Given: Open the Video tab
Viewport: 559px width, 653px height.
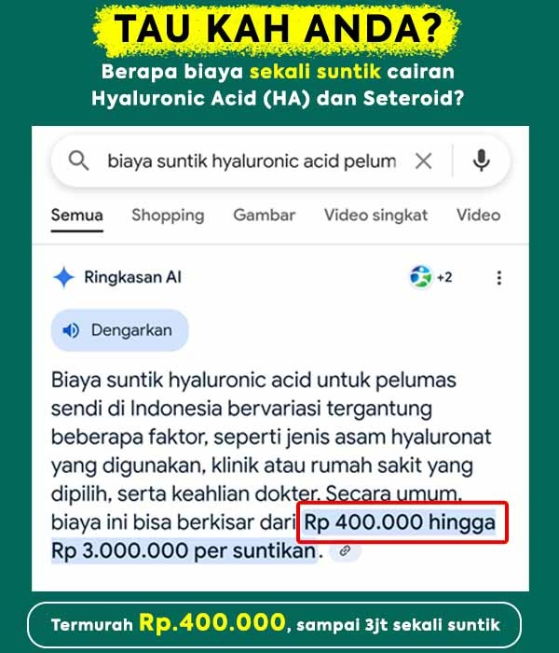Looking at the screenshot, I should coord(478,215).
